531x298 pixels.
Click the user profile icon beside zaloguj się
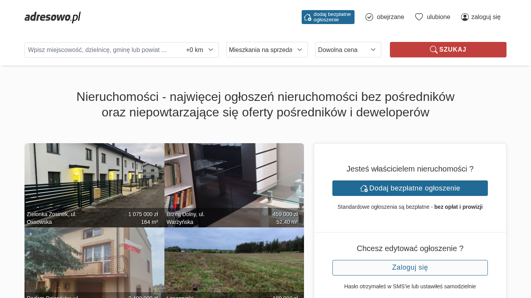coord(465,17)
